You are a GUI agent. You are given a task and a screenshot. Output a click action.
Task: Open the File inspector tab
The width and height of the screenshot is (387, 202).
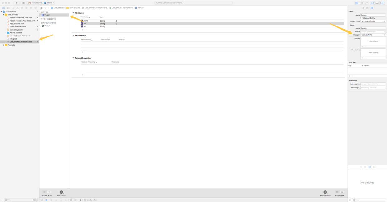point(363,8)
